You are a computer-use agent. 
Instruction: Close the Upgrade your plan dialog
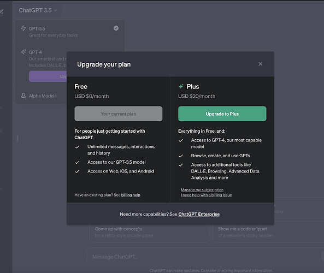tap(261, 64)
